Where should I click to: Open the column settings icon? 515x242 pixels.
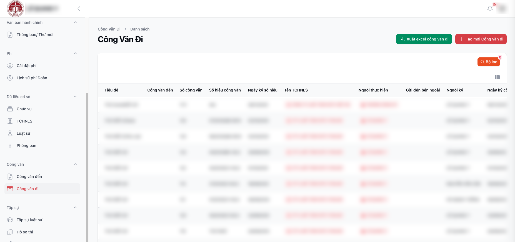pos(497,77)
